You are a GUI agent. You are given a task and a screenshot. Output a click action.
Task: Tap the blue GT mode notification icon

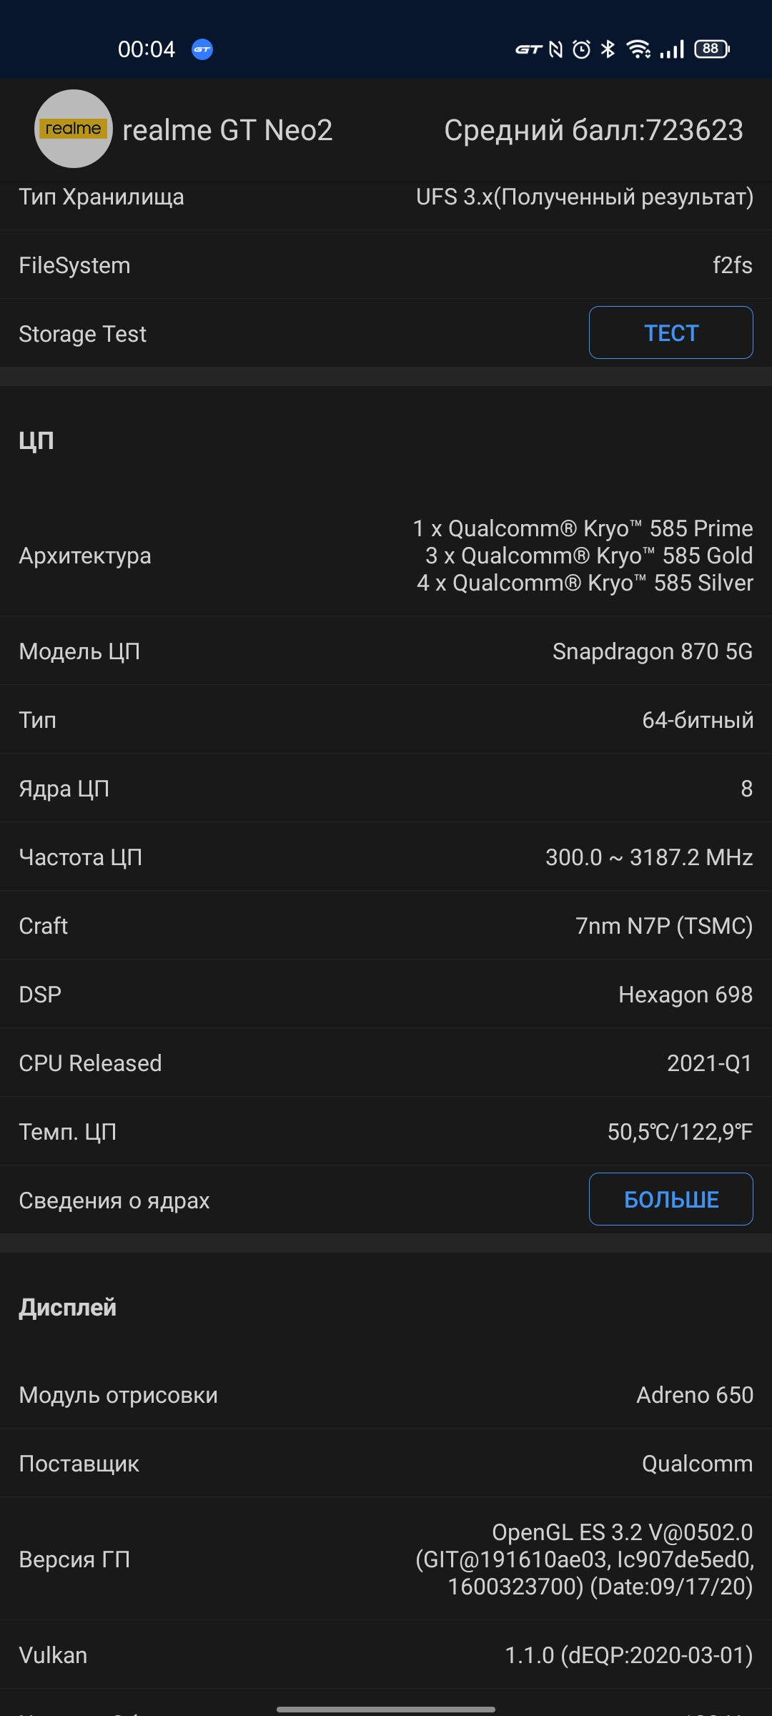[x=202, y=49]
